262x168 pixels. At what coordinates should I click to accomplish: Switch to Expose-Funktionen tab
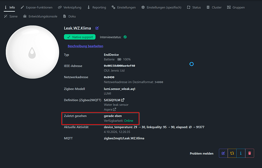pyautogui.click(x=36, y=7)
